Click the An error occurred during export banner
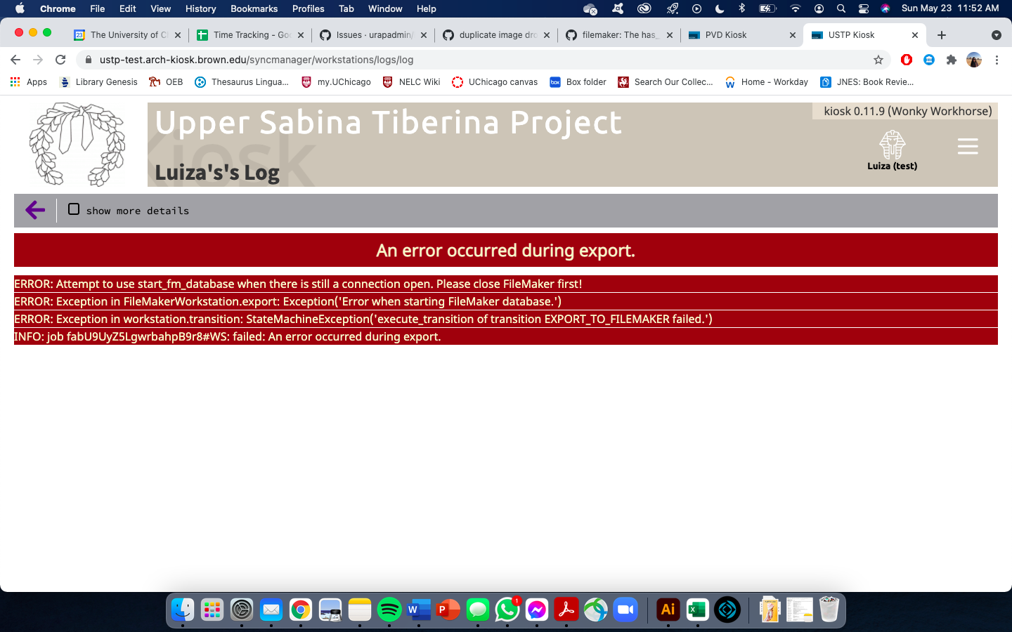The height and width of the screenshot is (632, 1012). pyautogui.click(x=506, y=251)
